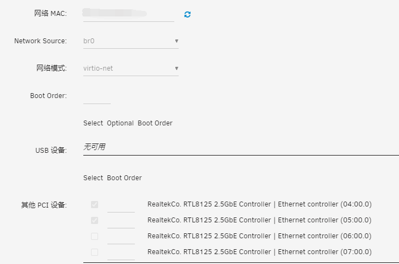399x264 pixels.
Task: Open the 网络模式 virtio-net dropdown
Action: (131, 68)
